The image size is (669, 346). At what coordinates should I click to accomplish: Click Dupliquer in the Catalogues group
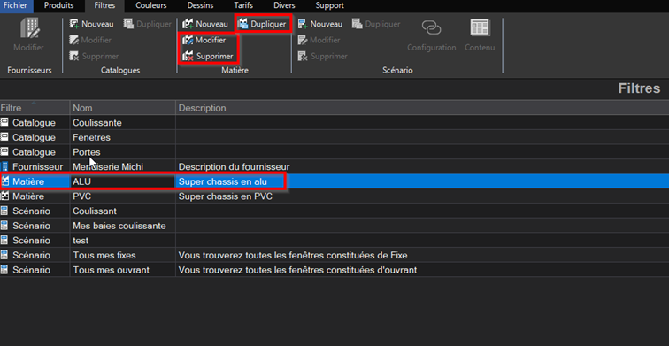pyautogui.click(x=148, y=24)
